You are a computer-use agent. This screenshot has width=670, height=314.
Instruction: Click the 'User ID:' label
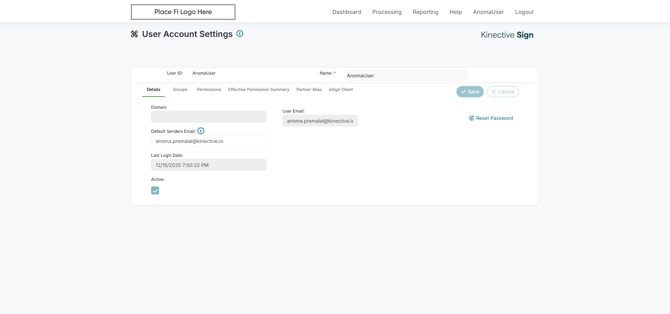[x=175, y=73]
